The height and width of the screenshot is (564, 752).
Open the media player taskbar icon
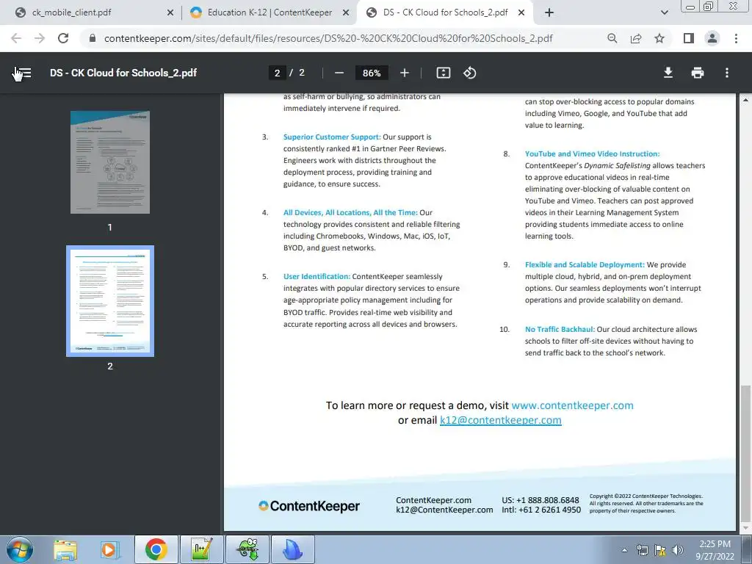coord(109,549)
